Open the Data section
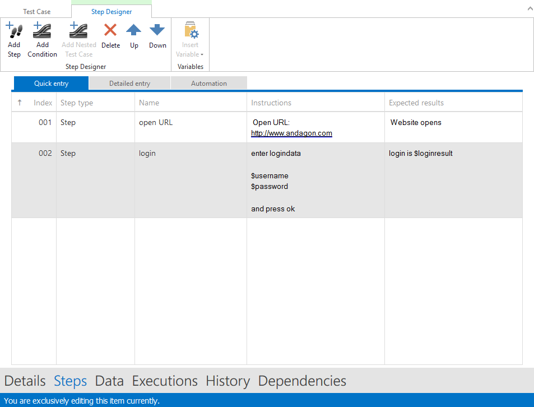 pyautogui.click(x=109, y=381)
